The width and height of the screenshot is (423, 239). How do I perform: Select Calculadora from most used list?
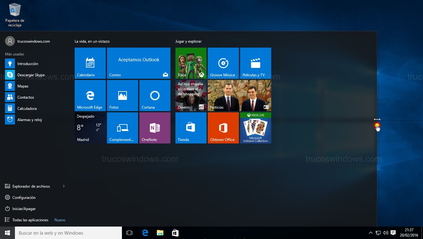click(x=27, y=109)
